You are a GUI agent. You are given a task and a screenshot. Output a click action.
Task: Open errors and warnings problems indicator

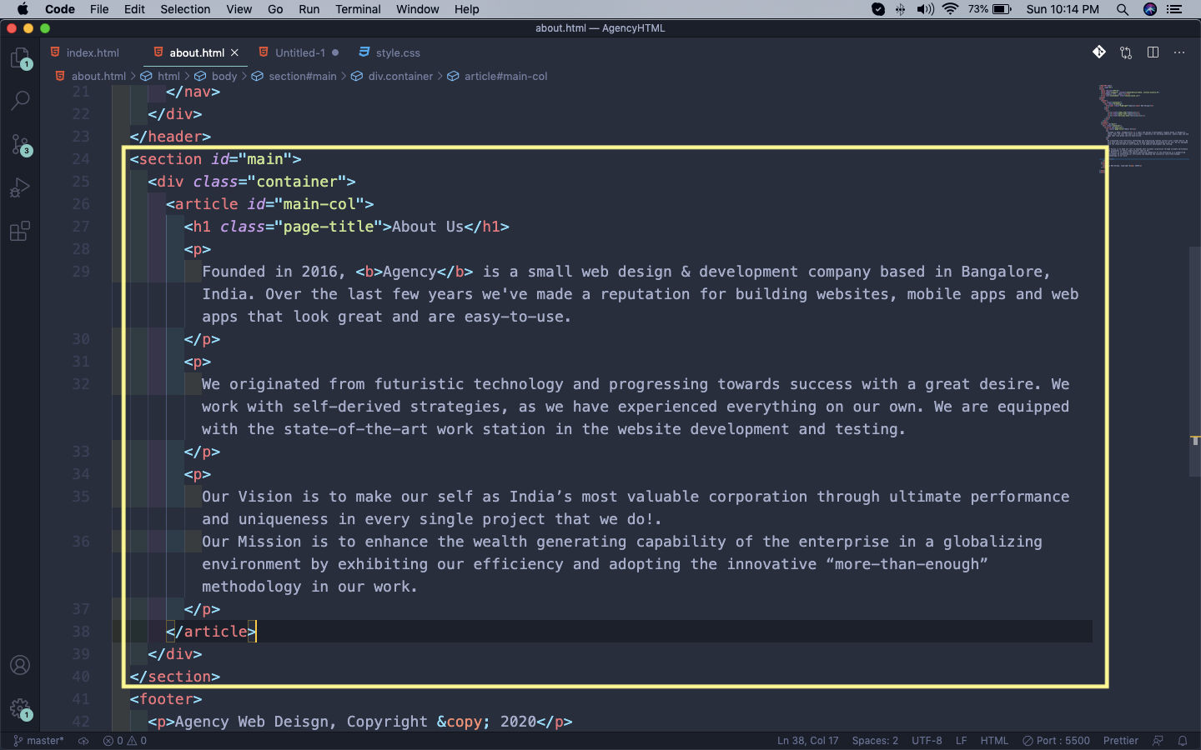point(125,740)
